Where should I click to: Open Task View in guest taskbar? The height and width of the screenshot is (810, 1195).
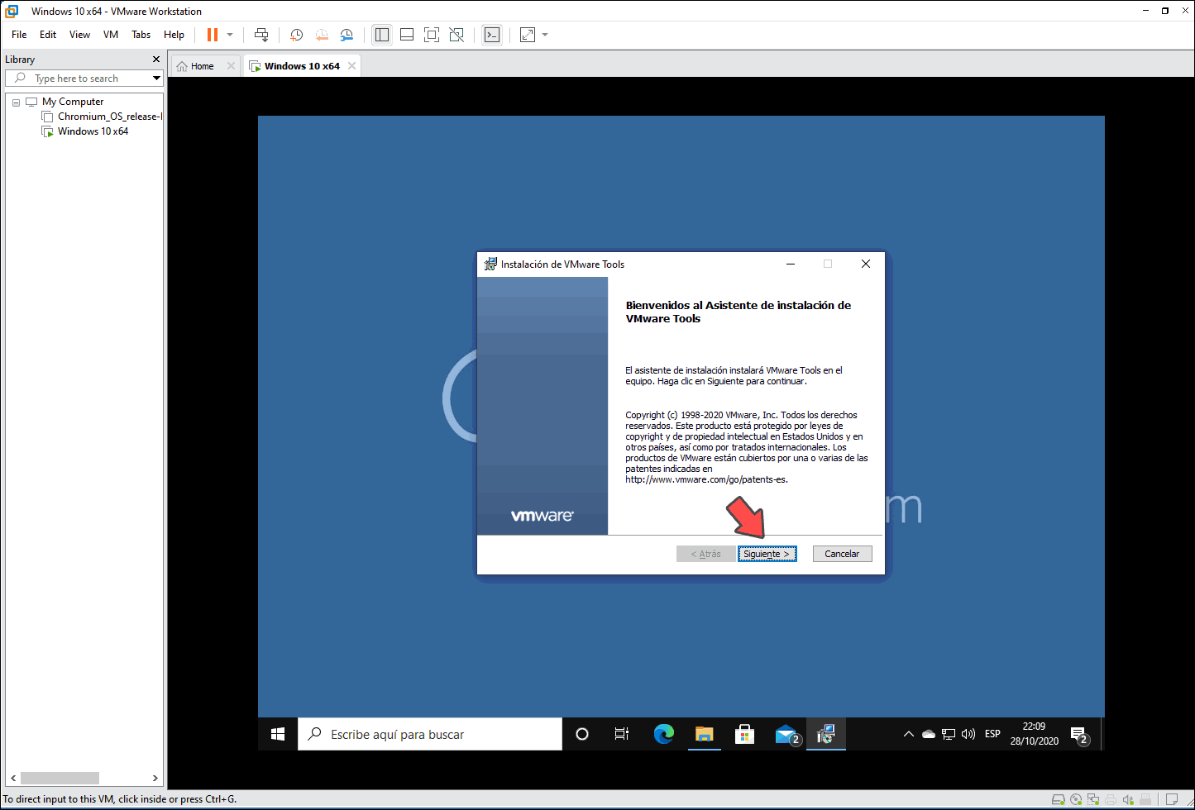[622, 734]
